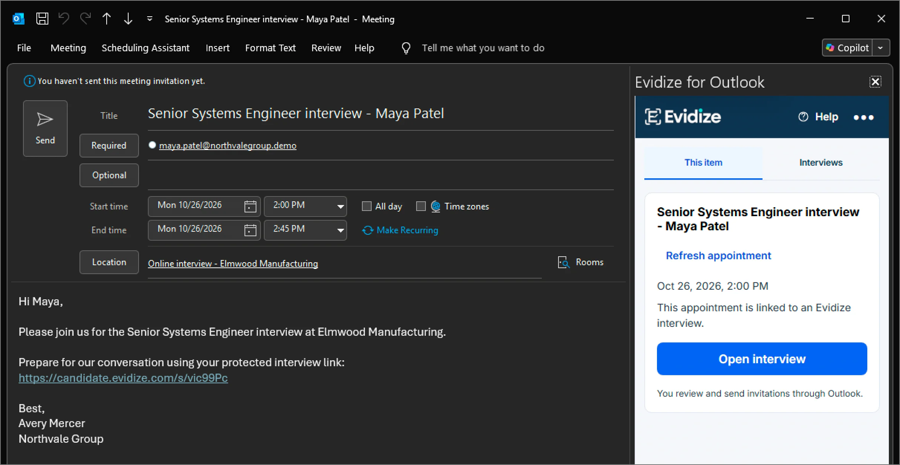Close the Evidize for Outlook pane
The image size is (900, 465).
(875, 82)
